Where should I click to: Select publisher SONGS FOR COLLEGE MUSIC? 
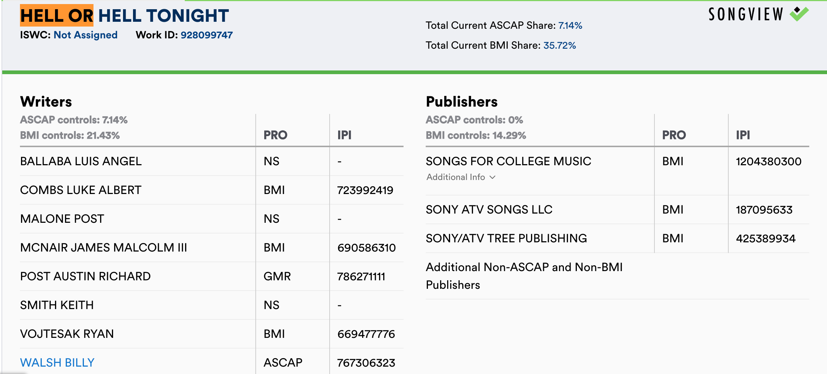(508, 161)
